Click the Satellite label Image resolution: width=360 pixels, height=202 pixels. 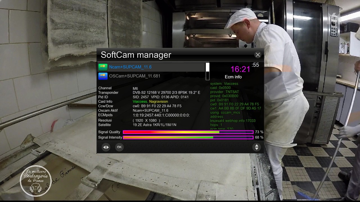(104, 125)
